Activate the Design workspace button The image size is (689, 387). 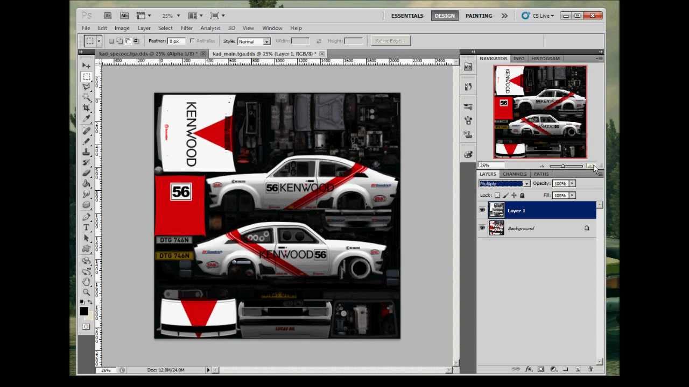point(445,16)
